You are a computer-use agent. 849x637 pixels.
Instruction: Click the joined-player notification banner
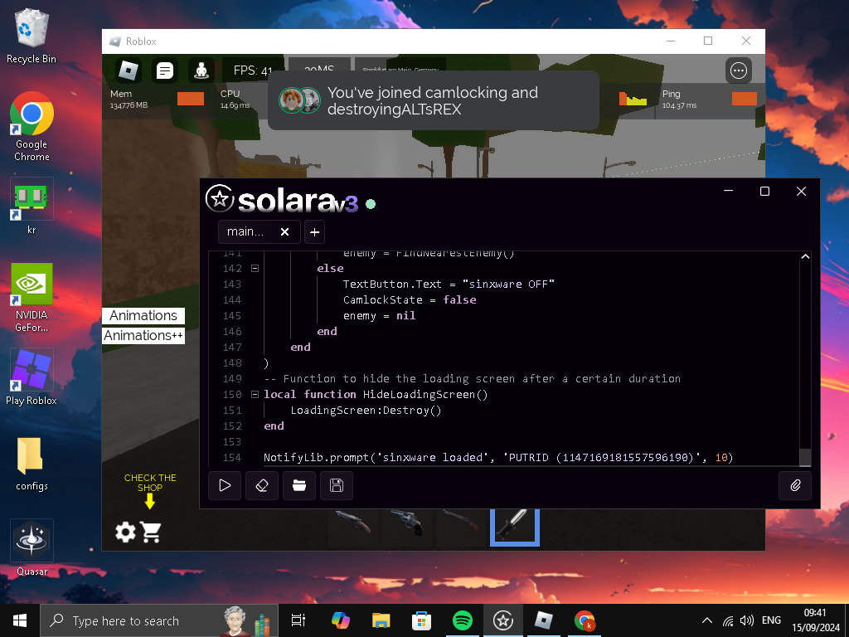point(433,100)
